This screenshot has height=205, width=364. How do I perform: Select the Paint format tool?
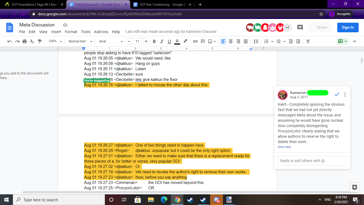pos(40,41)
